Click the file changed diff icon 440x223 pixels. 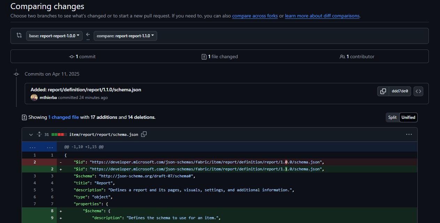coord(204,56)
